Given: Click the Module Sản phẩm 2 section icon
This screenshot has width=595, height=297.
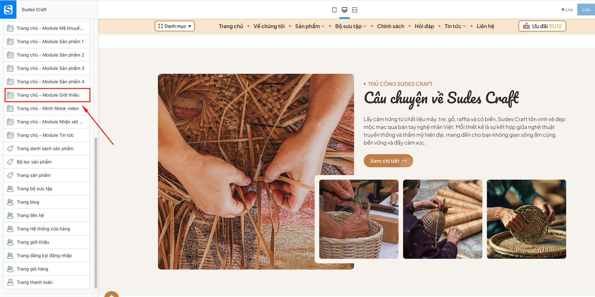Looking at the screenshot, I should click(10, 55).
